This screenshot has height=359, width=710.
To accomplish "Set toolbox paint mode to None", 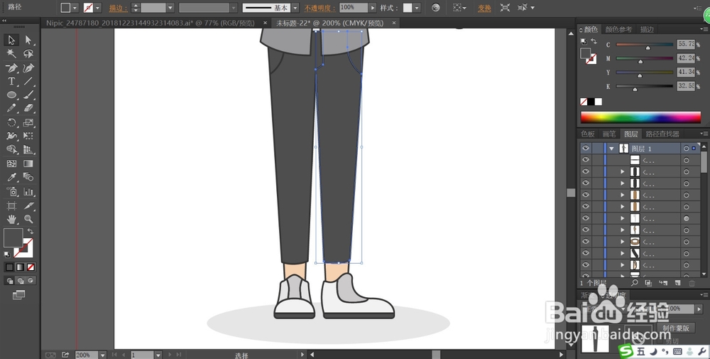I will pyautogui.click(x=31, y=267).
